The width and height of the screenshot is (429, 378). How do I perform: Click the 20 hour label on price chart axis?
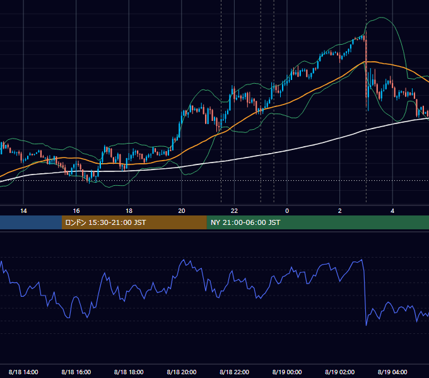tap(182, 211)
